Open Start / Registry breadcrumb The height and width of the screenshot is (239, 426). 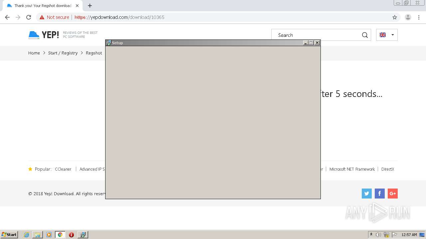click(x=63, y=53)
